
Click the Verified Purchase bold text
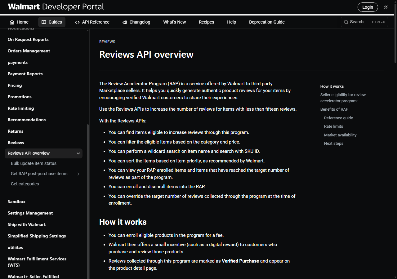240,261
